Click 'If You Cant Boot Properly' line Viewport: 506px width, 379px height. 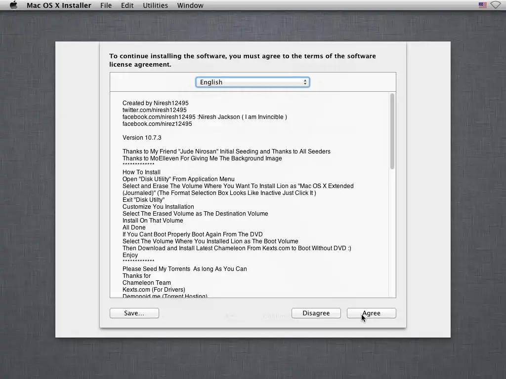point(192,234)
